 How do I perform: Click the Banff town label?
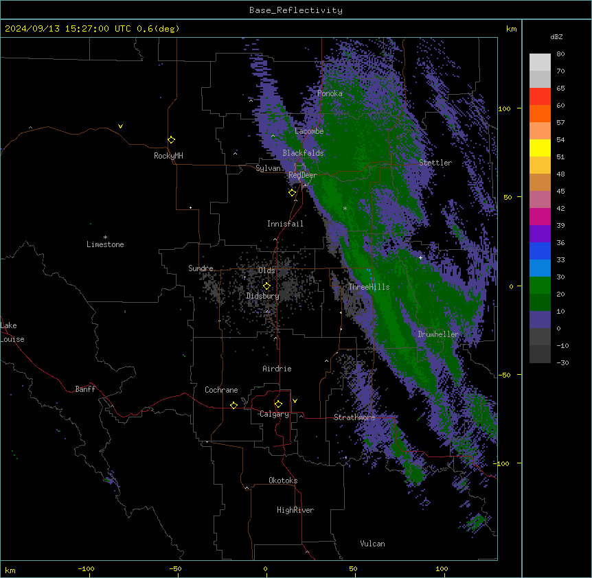click(85, 389)
